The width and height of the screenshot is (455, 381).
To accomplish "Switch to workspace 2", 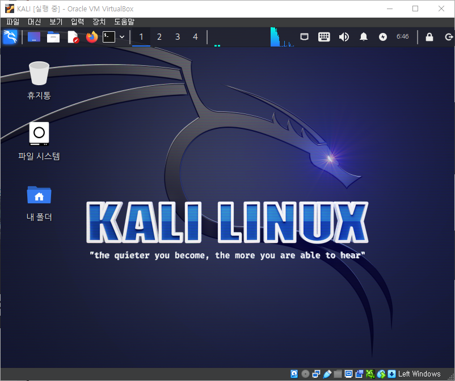I will [159, 37].
